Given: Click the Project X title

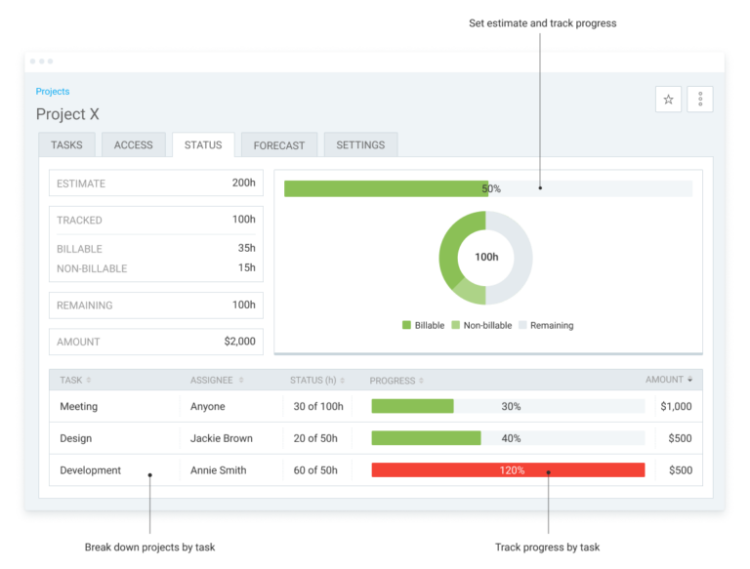Looking at the screenshot, I should 67,114.
